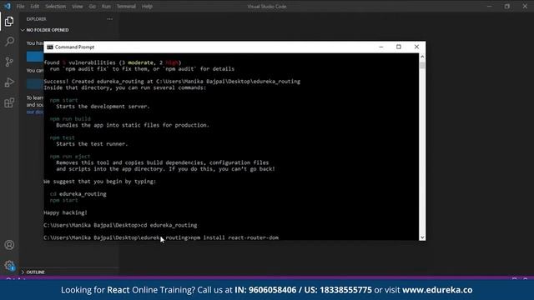Click the 'cd edureka_routing' command line
The image size is (534, 300).
click(x=120, y=225)
